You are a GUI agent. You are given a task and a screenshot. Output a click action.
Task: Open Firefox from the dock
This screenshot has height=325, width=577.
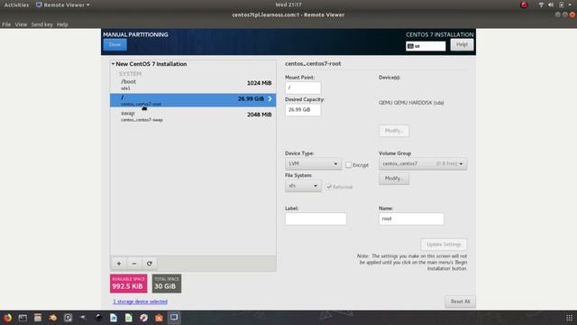pyautogui.click(x=8, y=318)
